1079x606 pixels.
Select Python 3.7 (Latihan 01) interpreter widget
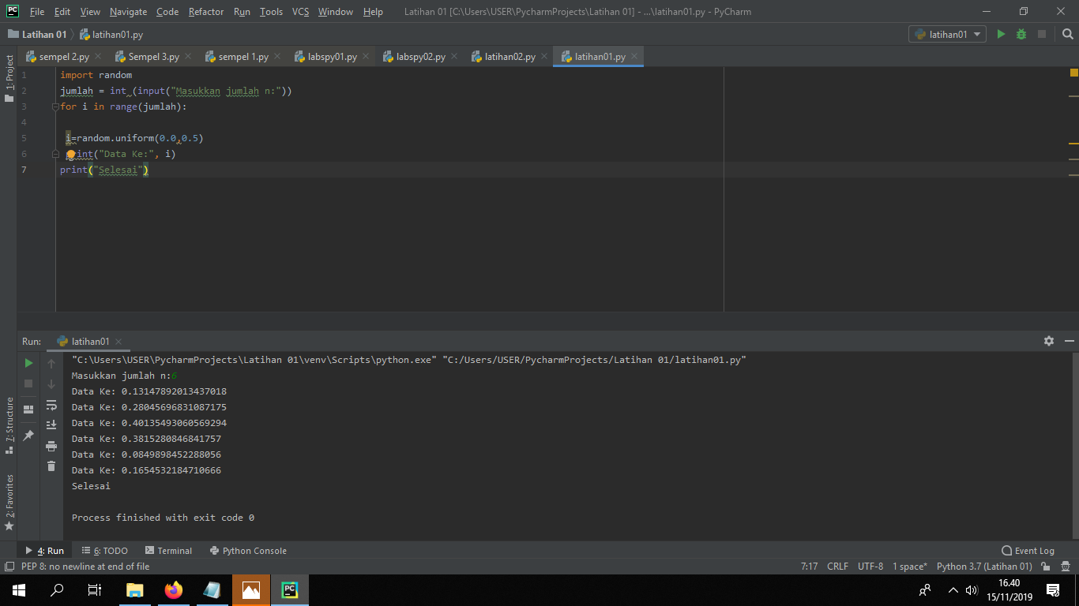click(984, 567)
